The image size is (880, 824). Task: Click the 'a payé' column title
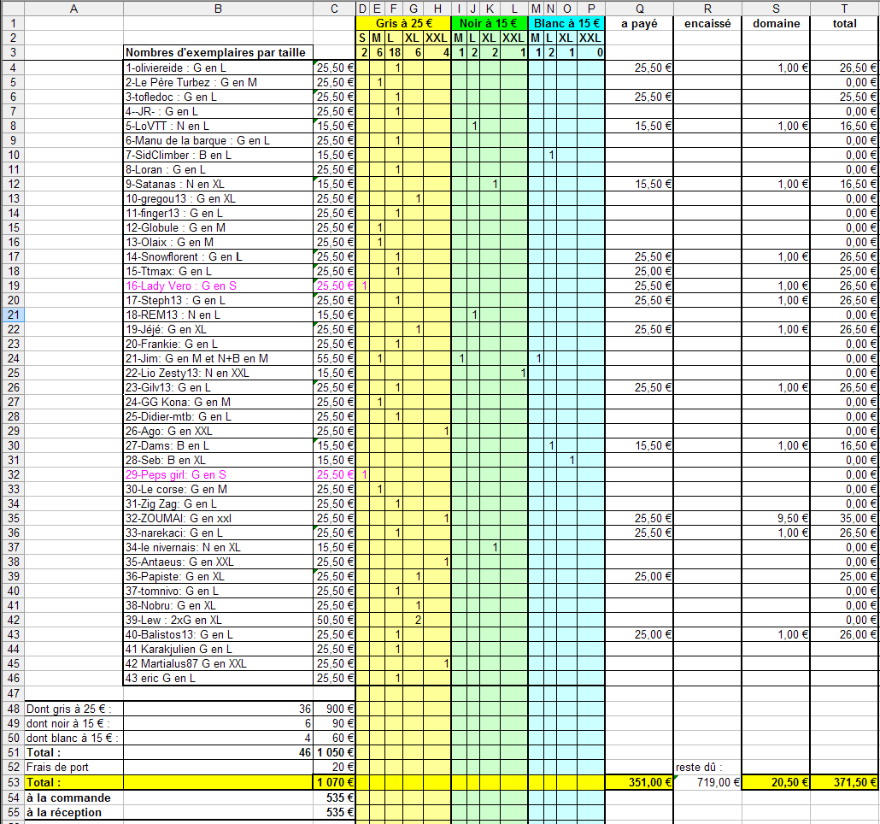(x=639, y=23)
